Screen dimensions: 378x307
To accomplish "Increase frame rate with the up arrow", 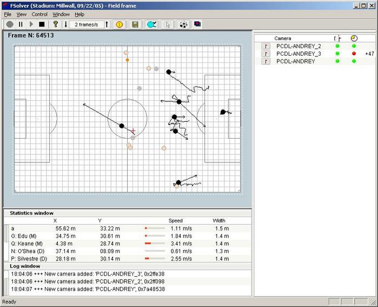I will (x=107, y=24).
